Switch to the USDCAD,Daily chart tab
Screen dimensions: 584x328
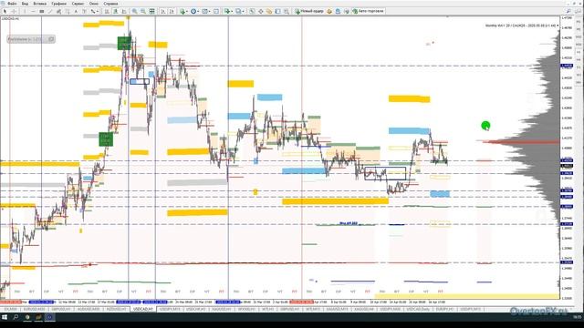[418, 309]
